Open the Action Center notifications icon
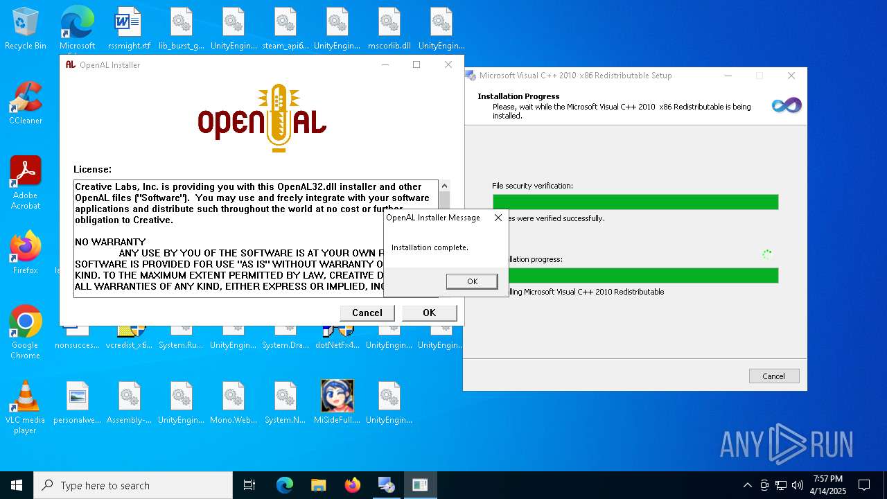The width and height of the screenshot is (887, 499). tap(864, 485)
